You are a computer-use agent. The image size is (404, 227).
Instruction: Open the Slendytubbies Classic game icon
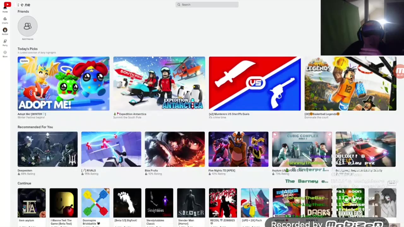(x=159, y=203)
